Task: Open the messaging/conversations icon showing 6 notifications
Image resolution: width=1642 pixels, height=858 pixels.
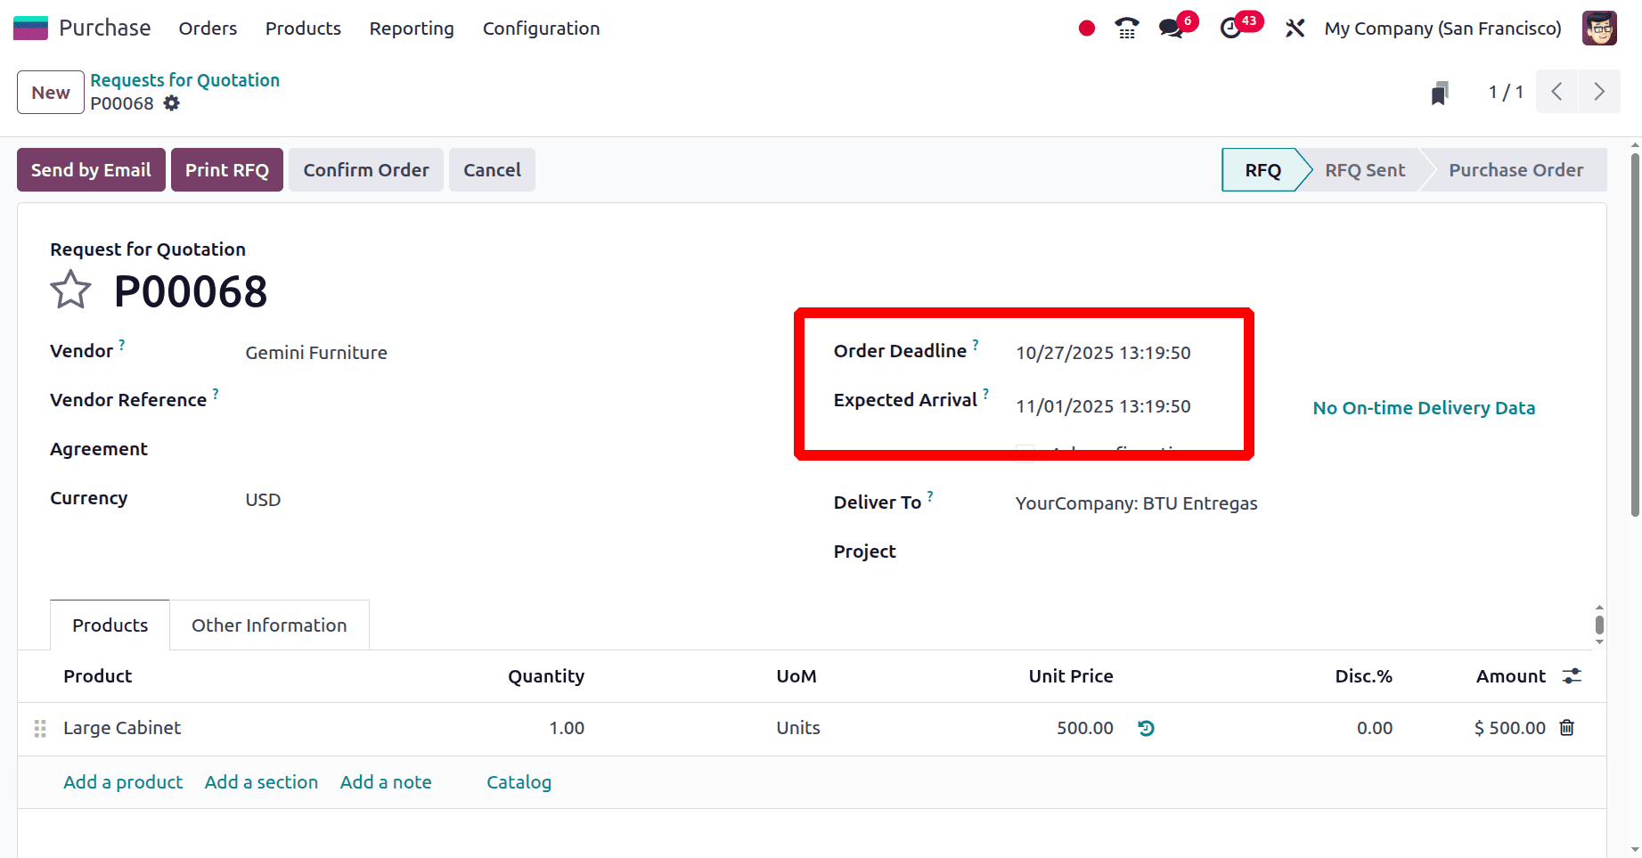Action: point(1170,28)
